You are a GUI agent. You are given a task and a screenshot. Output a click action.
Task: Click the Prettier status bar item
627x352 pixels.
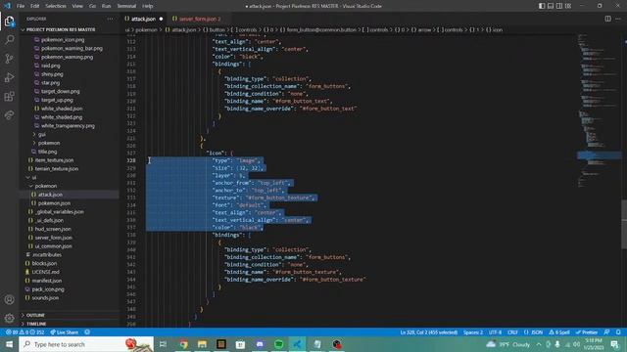pos(587,332)
